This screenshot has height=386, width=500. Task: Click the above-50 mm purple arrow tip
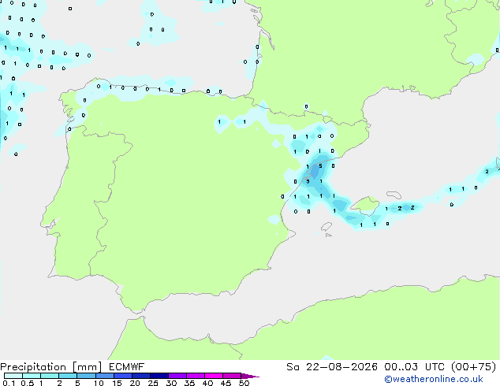click(x=250, y=377)
